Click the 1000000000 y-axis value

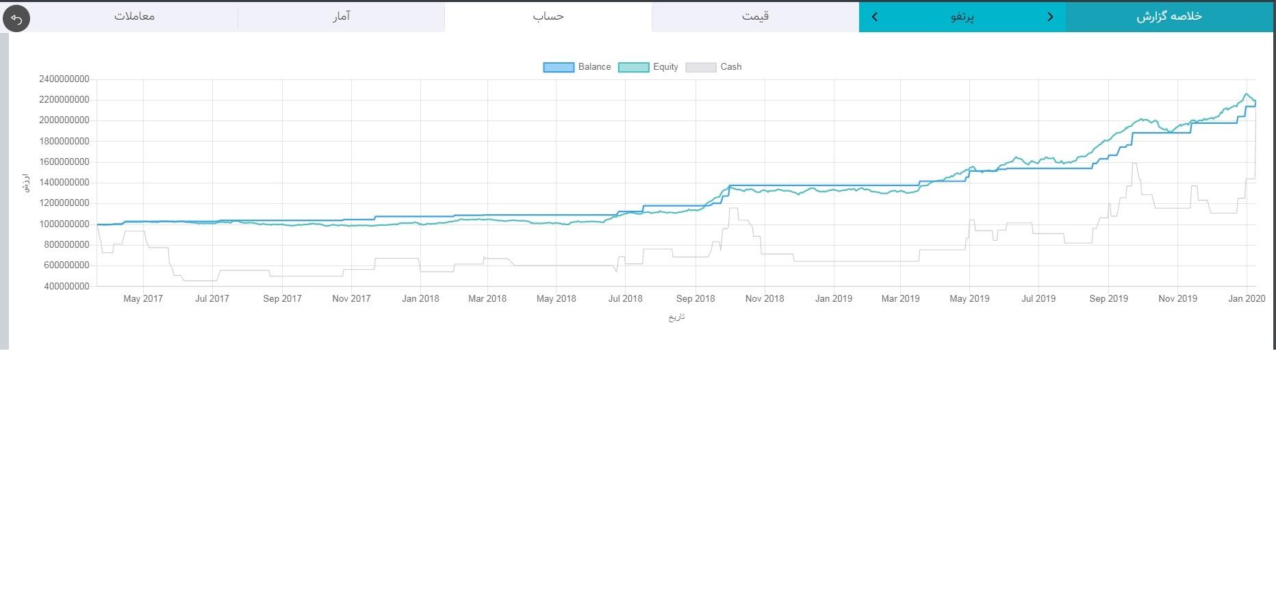(64, 224)
